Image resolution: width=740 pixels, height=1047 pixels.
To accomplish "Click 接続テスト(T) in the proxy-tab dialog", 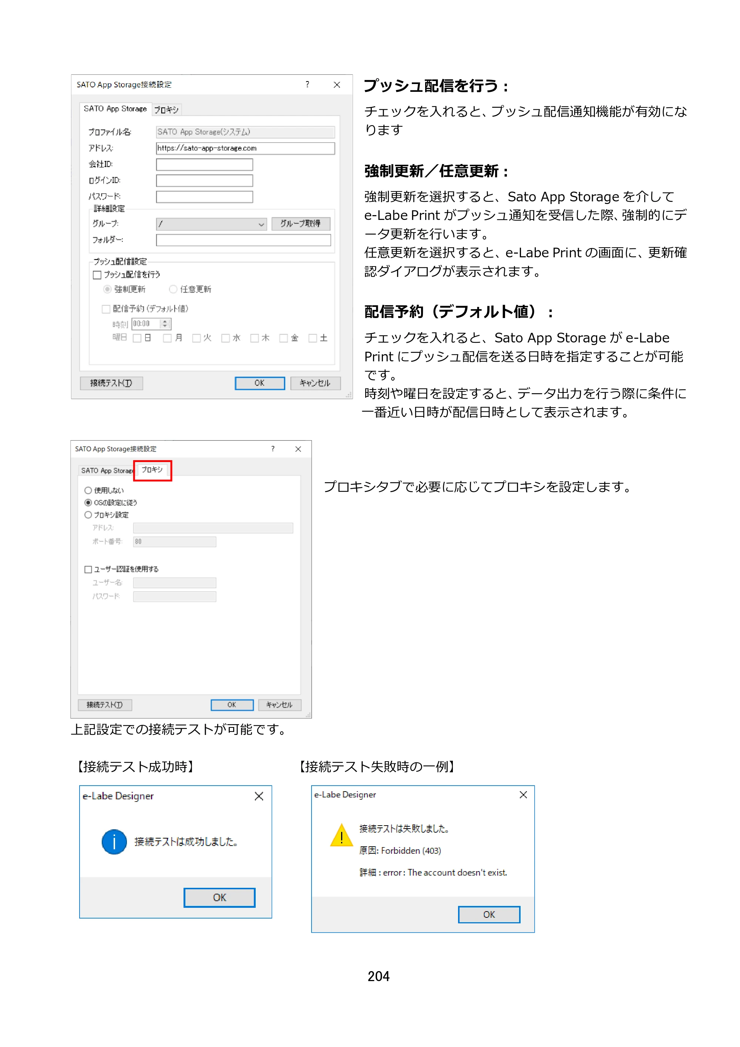I will [105, 705].
